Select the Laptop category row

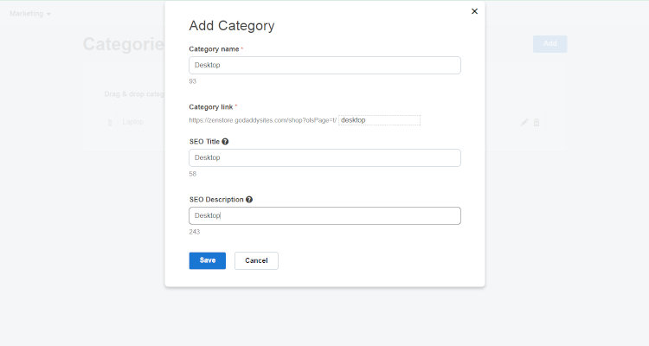pos(134,123)
